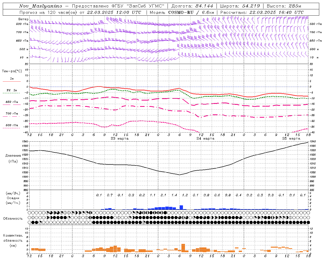Click the '2.1' precipitation amount value
This screenshot has height=258, width=323.
163,195
